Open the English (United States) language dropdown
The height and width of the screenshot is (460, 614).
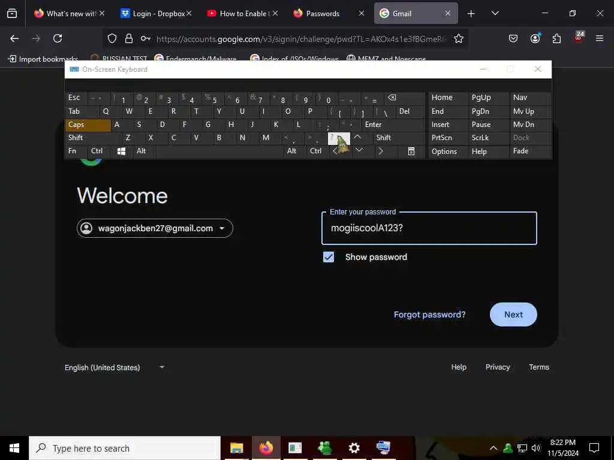pyautogui.click(x=115, y=367)
